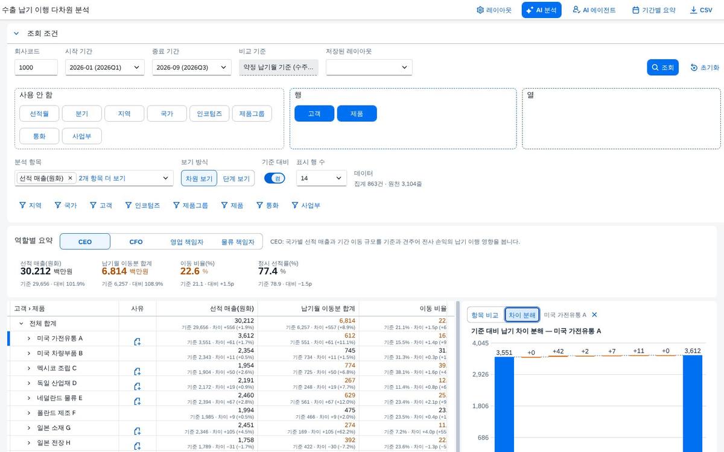Click the 3,551 baseline waterfall bar
Viewport: 724px width, 452px height.
tap(504, 404)
